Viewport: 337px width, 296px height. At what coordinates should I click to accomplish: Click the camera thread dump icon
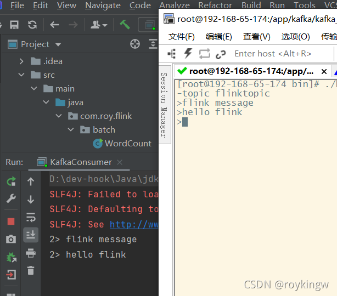coord(11,239)
